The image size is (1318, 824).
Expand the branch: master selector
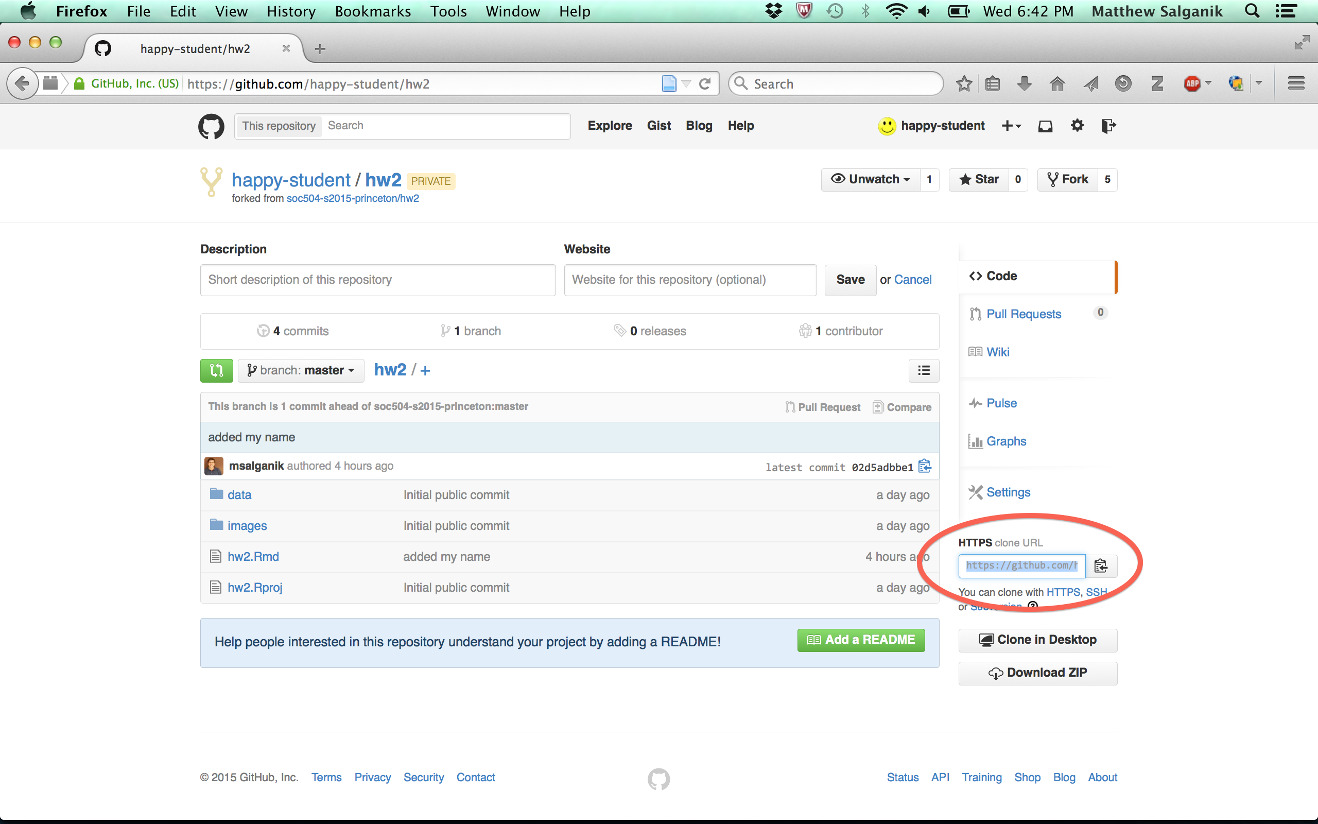[x=301, y=371]
